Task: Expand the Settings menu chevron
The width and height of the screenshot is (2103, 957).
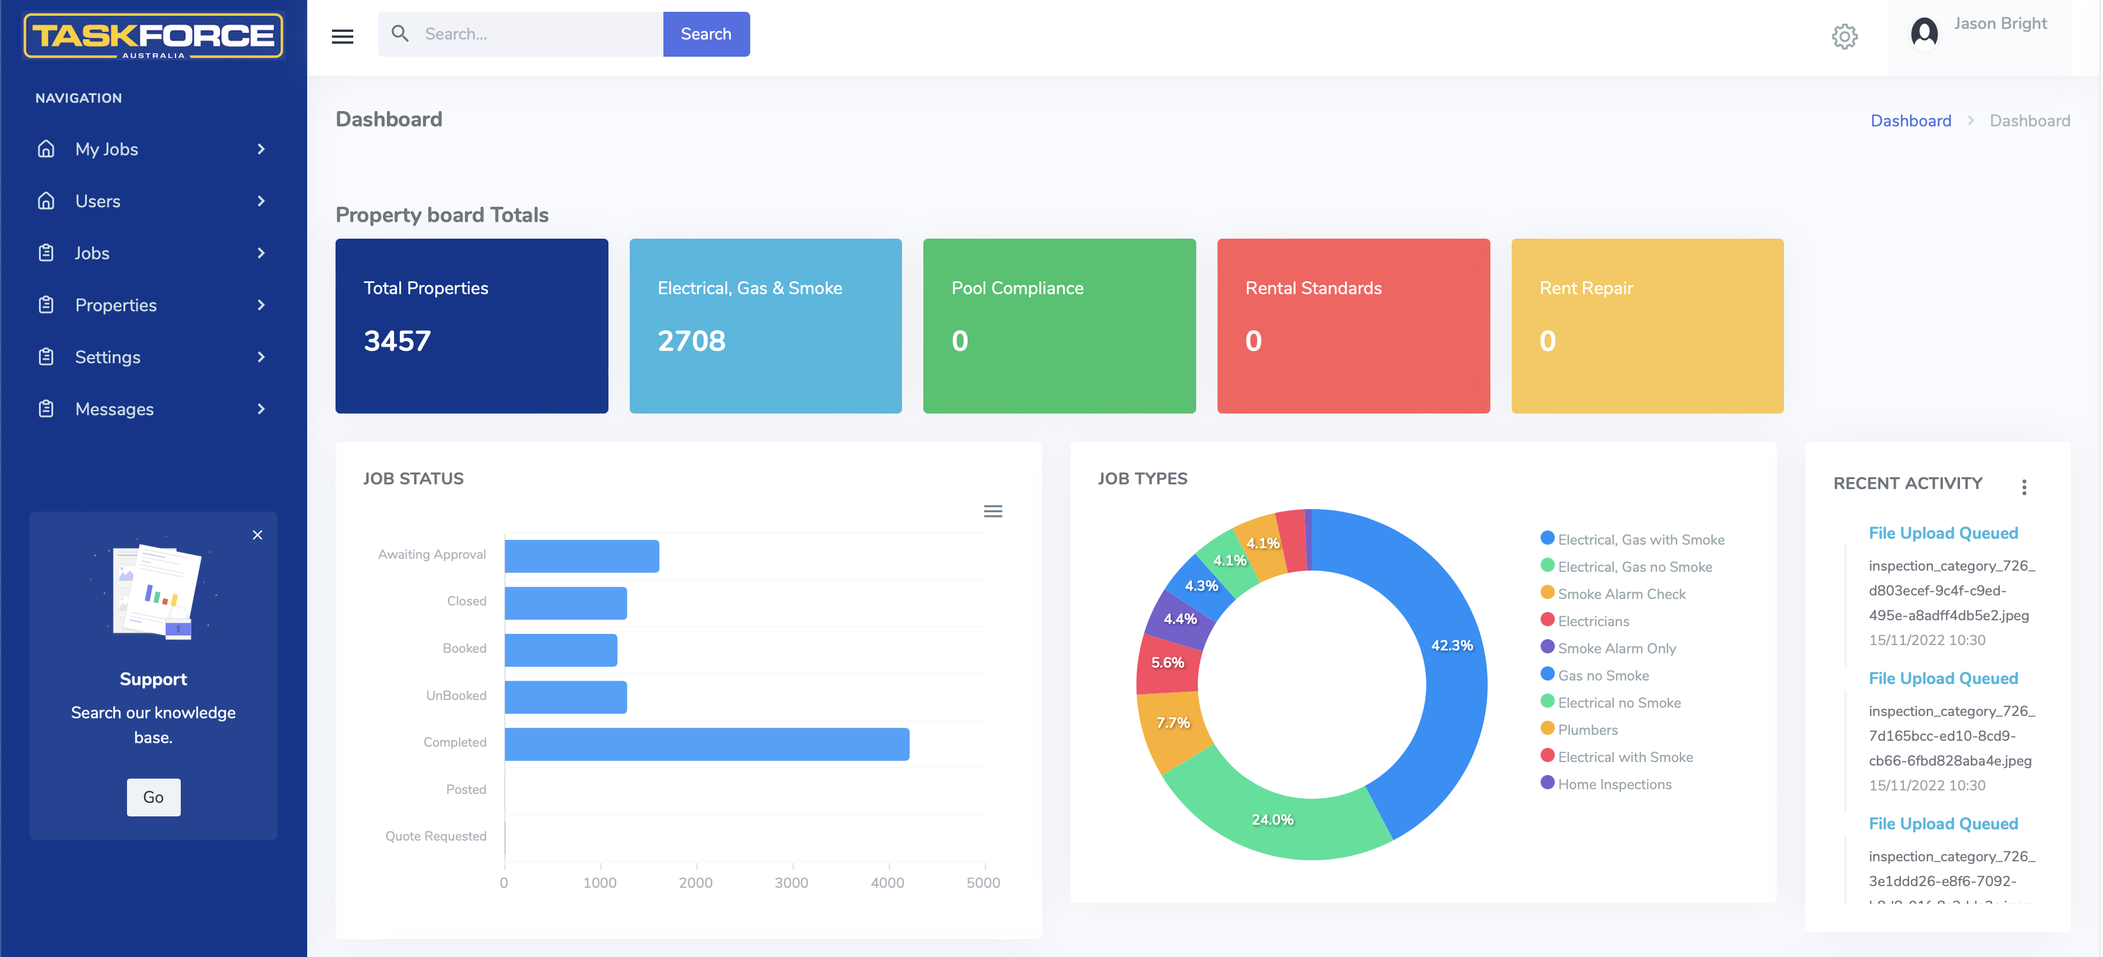Action: (261, 357)
